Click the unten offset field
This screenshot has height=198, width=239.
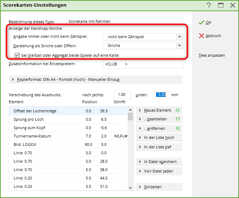[x=162, y=95]
